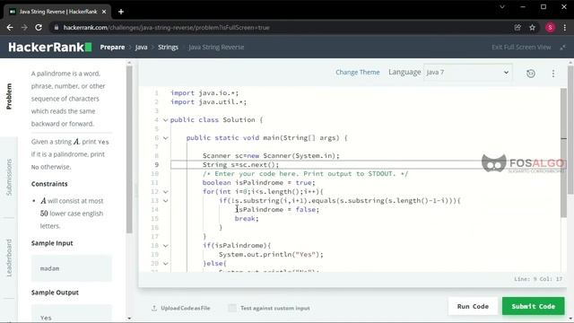Click the line 'boolean isPalindrome = true;'

[259, 183]
